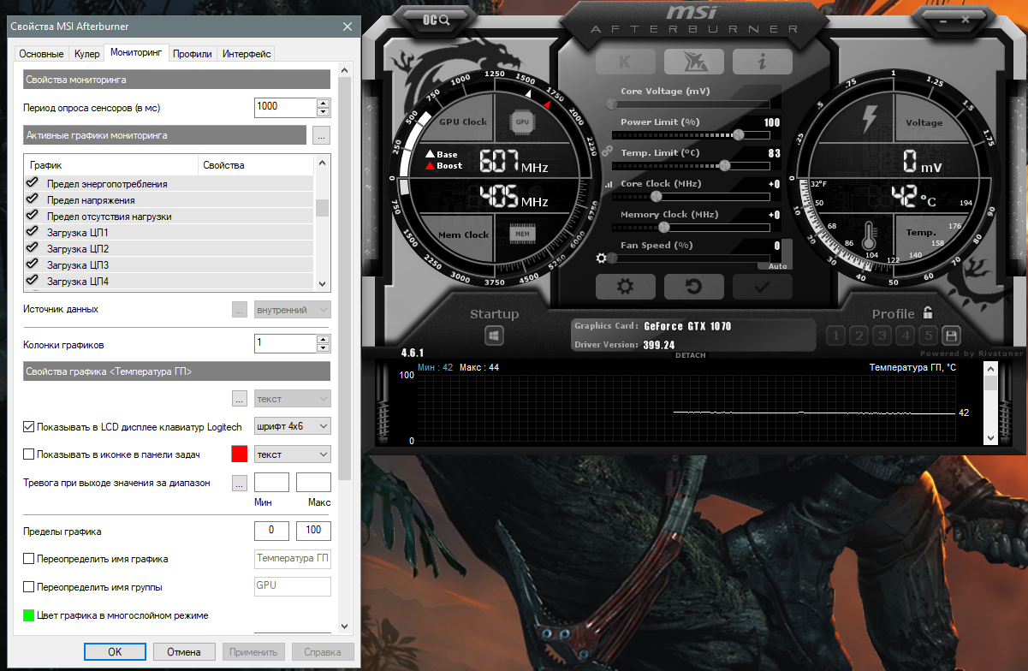Screen dimensions: 1028x671
Task: Click DETACH under the driver version
Action: tap(691, 355)
